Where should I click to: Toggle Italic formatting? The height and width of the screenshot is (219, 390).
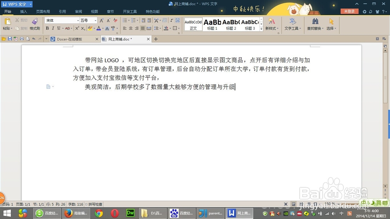coord(53,28)
